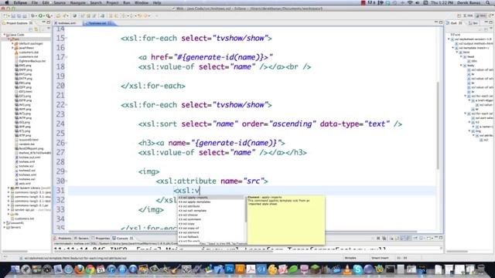Open the Navigate menu
The height and width of the screenshot is (278, 495).
(x=77, y=2)
